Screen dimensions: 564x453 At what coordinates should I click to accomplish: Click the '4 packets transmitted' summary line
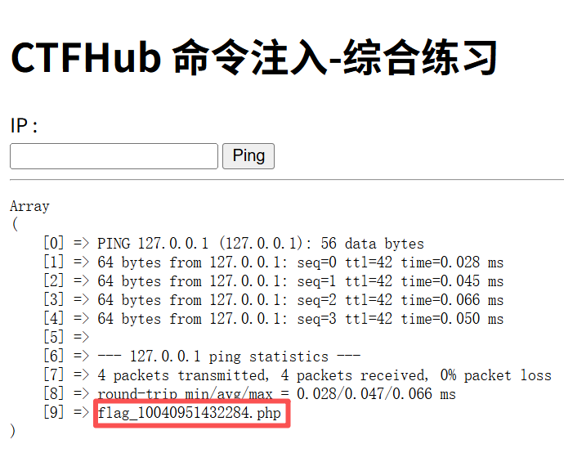pyautogui.click(x=325, y=375)
